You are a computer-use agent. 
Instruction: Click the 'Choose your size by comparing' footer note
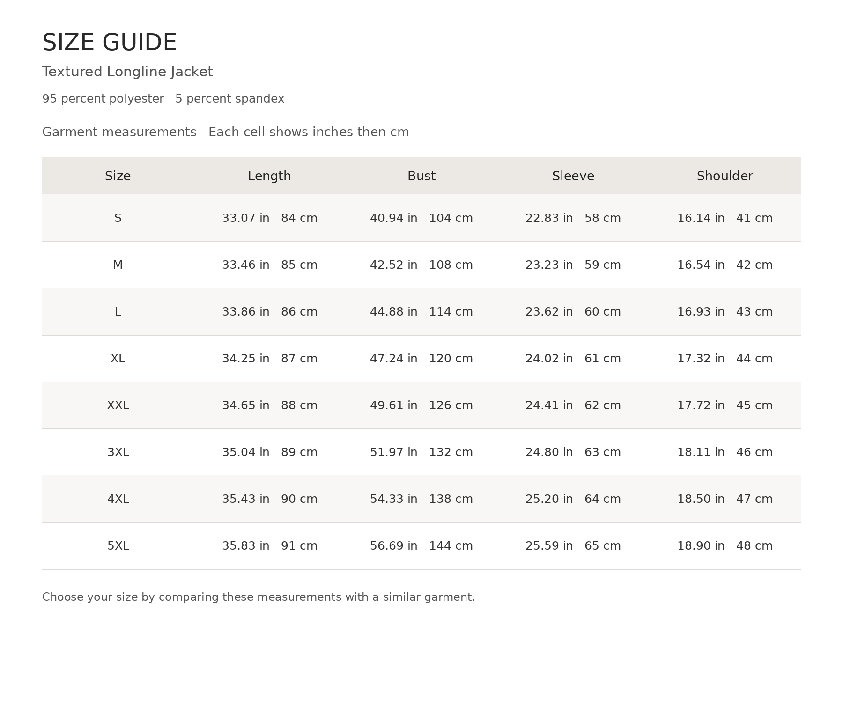click(x=259, y=597)
